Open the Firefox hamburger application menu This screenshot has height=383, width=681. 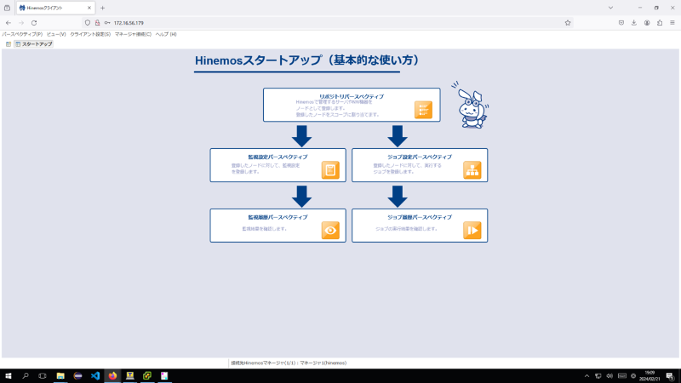click(672, 23)
